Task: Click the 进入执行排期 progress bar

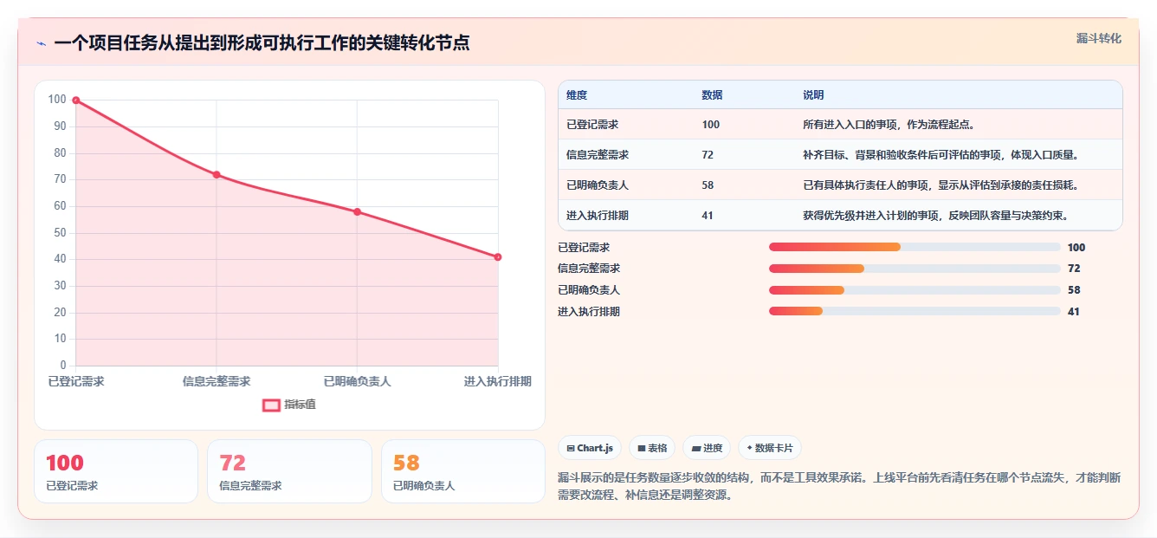Action: 915,311
